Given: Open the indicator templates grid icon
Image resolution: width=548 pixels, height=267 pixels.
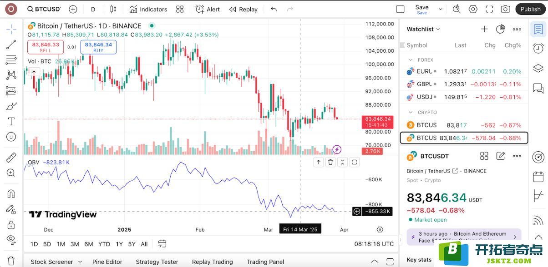Looking at the screenshot, I should coord(180,9).
